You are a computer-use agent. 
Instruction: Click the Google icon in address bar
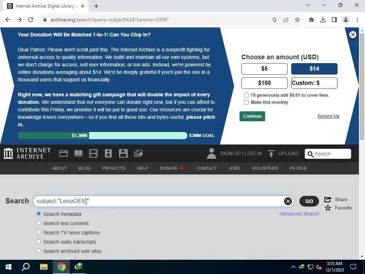274,20
